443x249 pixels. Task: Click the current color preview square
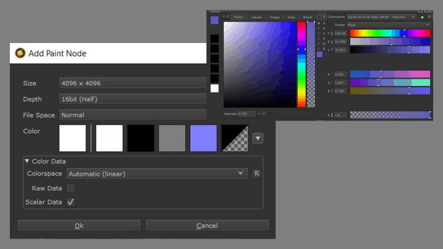214,20
